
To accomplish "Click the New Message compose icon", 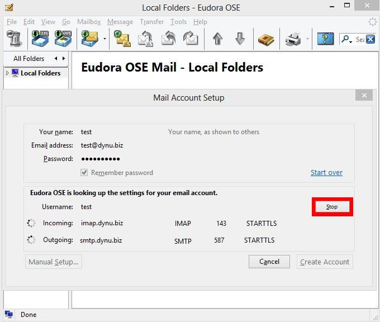I will 122,39.
